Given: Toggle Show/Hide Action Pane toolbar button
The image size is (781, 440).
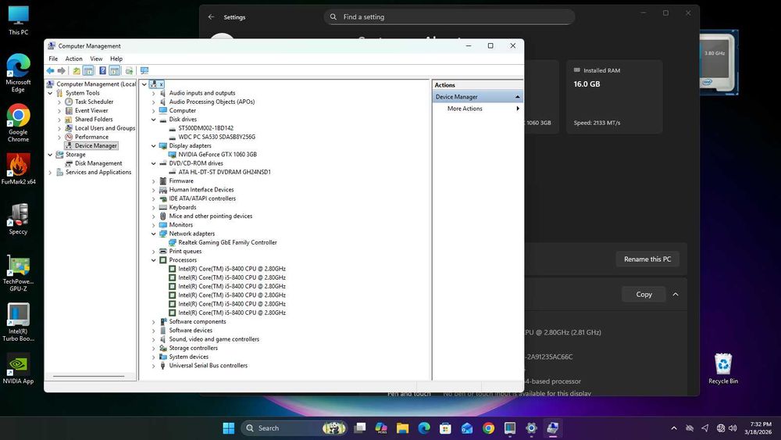Looking at the screenshot, I should pos(115,71).
